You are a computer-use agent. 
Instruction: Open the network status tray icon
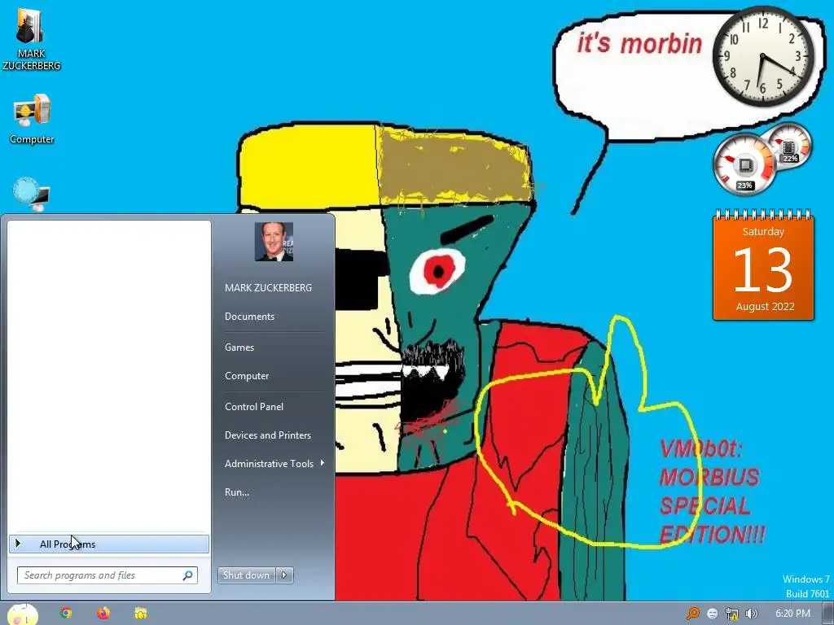pos(732,614)
